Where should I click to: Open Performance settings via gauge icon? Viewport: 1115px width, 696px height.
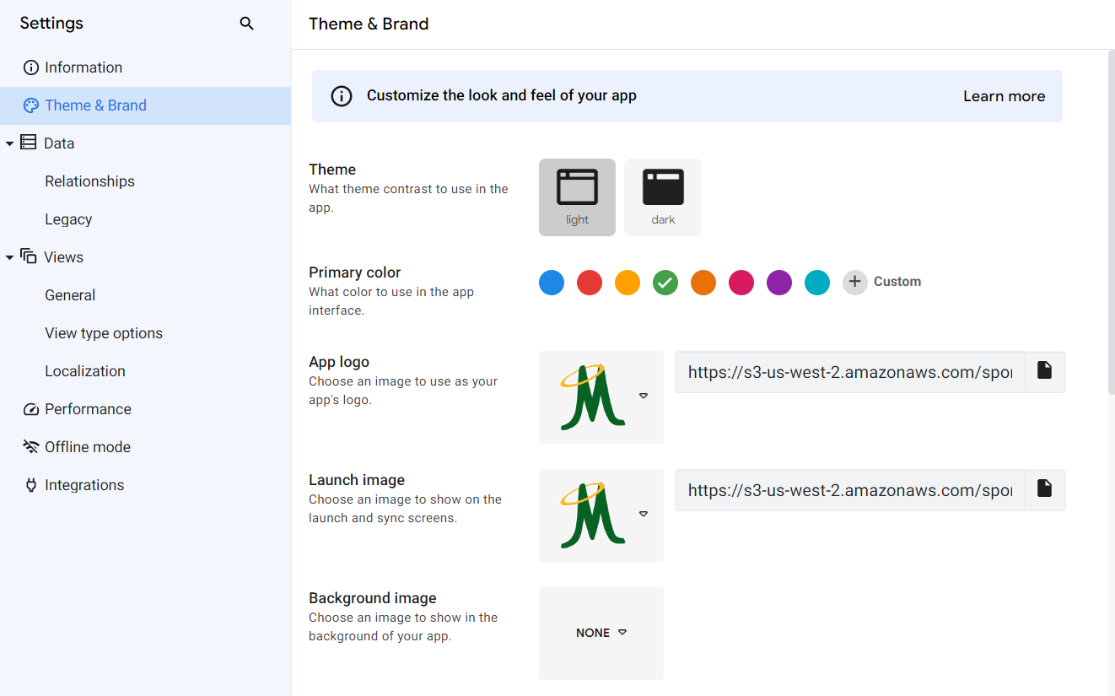tap(31, 409)
